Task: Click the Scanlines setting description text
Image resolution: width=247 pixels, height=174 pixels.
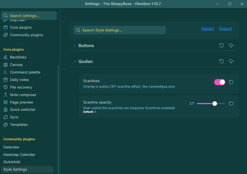Action: point(129,87)
